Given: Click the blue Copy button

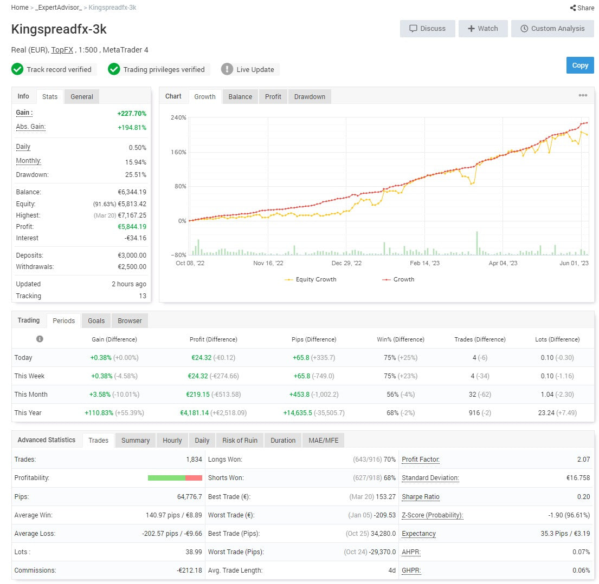Looking at the screenshot, I should 580,65.
